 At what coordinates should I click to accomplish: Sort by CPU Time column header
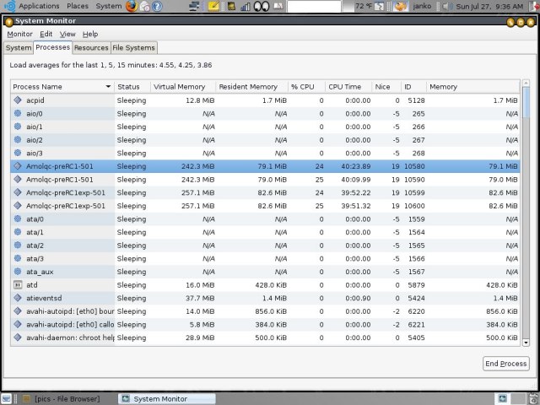point(348,87)
